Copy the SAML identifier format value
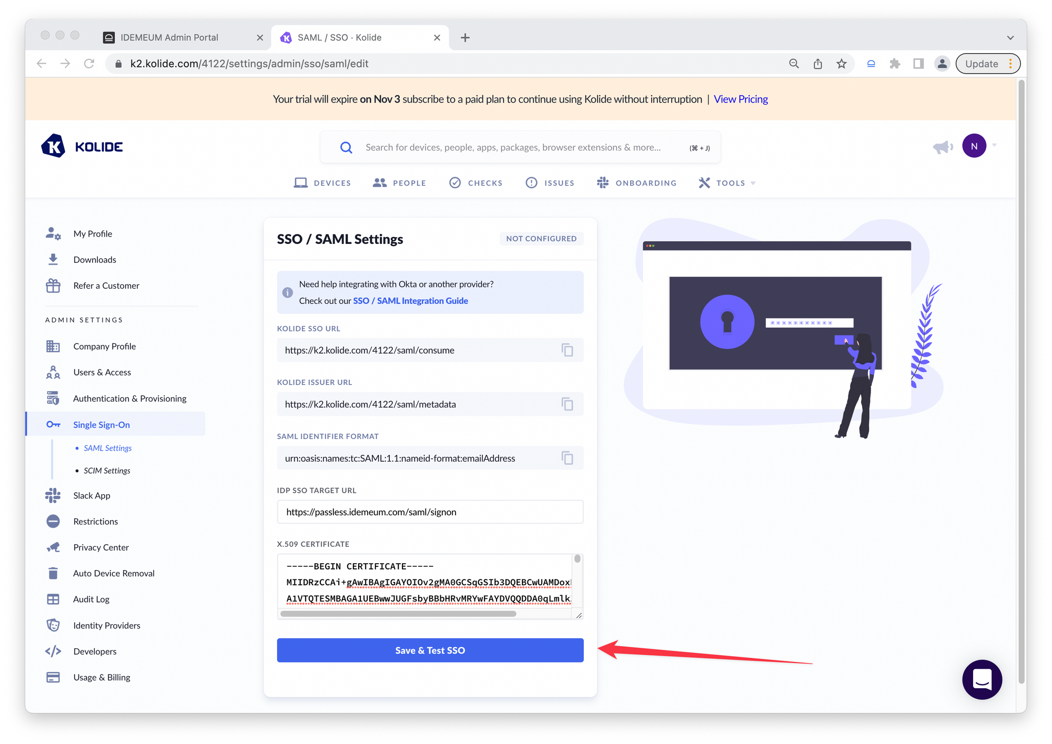This screenshot has width=1052, height=744. [x=567, y=458]
